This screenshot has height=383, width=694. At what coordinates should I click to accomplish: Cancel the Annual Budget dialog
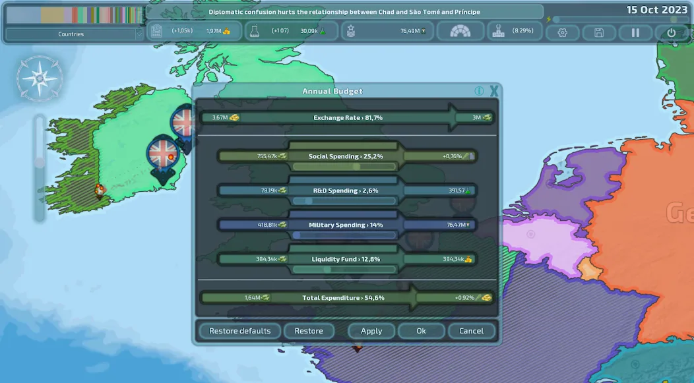click(472, 331)
